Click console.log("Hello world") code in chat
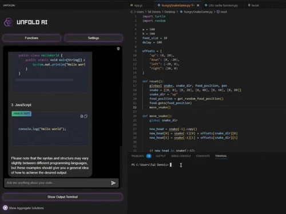 42,129
